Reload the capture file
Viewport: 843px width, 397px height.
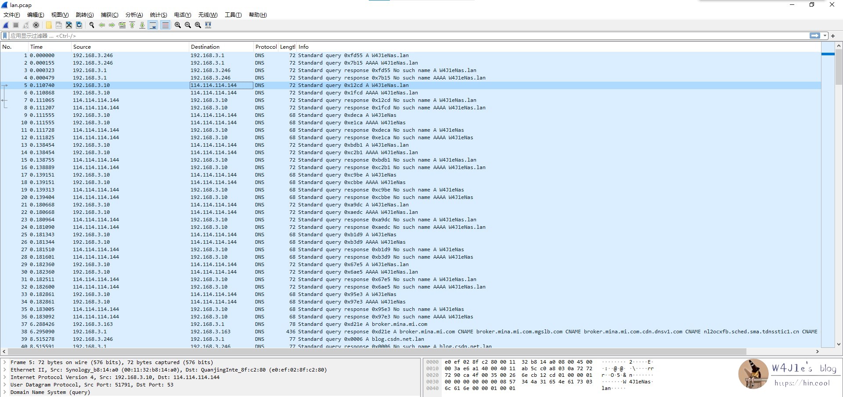coord(79,25)
